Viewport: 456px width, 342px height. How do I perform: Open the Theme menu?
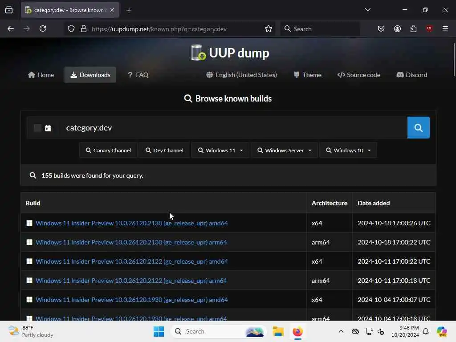[x=308, y=75]
